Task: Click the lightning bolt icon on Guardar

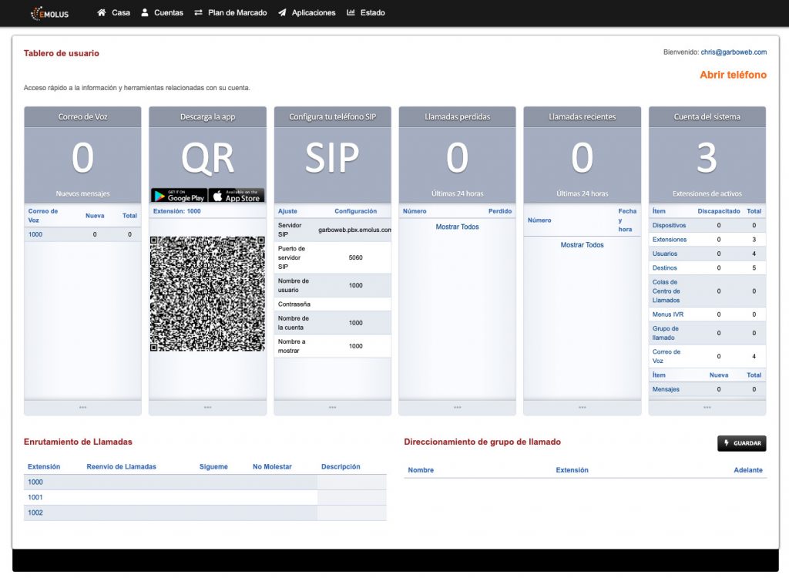Action: click(727, 443)
